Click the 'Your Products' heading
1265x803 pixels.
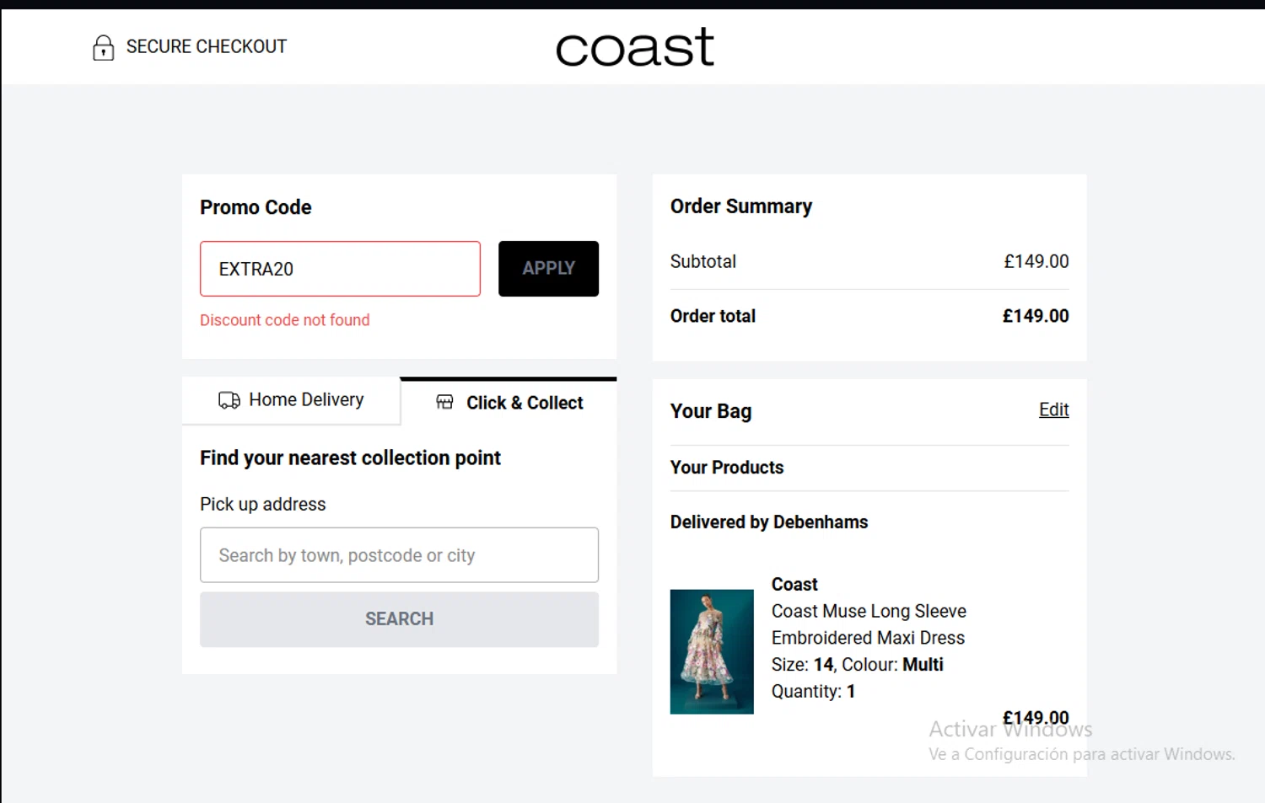(727, 468)
